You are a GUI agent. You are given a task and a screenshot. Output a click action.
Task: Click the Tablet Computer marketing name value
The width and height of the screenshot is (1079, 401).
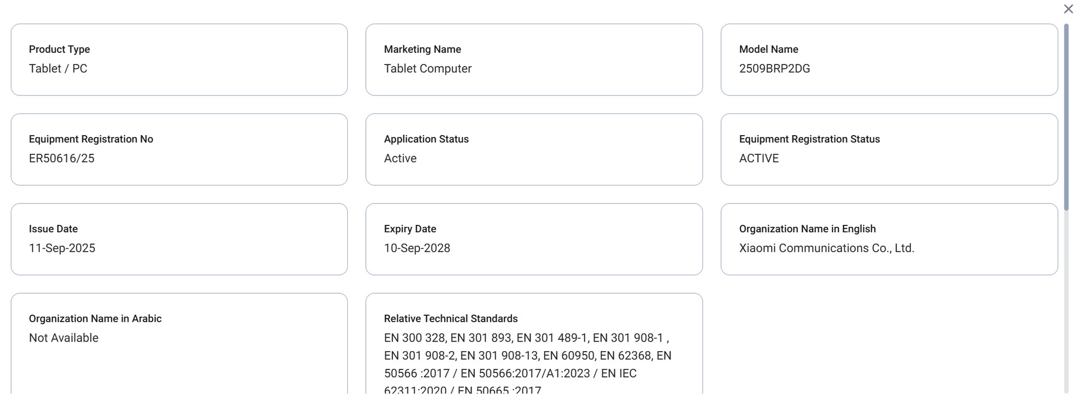tap(428, 68)
